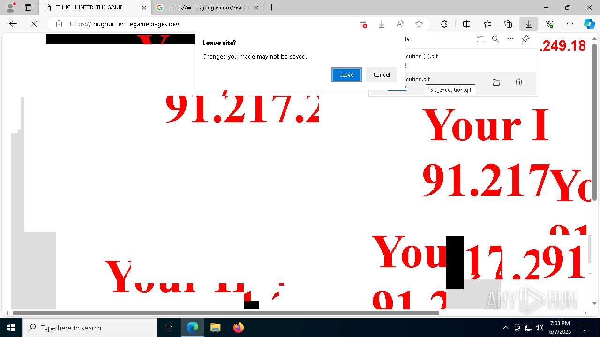Open the Copilot sidebar icon
The height and width of the screenshot is (337, 600).
pos(589,24)
